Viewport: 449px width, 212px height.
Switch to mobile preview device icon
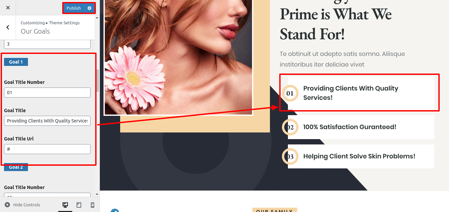click(x=93, y=205)
